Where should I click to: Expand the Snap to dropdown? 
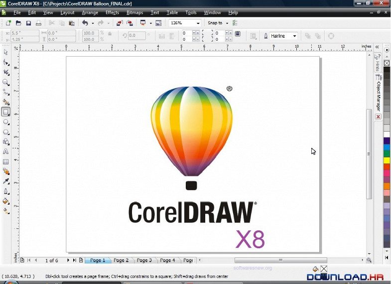pyautogui.click(x=227, y=23)
